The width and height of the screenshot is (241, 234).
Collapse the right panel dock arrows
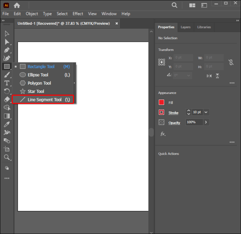[238, 21]
